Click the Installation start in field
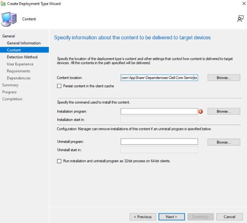 tap(159, 120)
